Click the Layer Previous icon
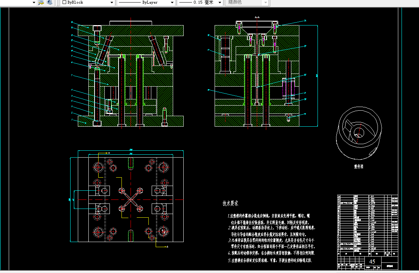Image resolution: width=419 pixels, height=273 pixels. [x=49, y=3]
